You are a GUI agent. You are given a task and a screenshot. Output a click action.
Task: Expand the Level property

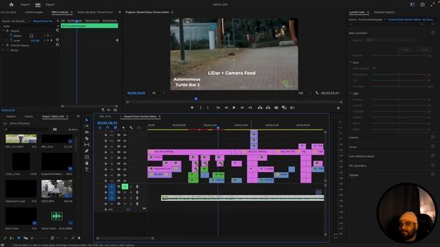pos(7,40)
